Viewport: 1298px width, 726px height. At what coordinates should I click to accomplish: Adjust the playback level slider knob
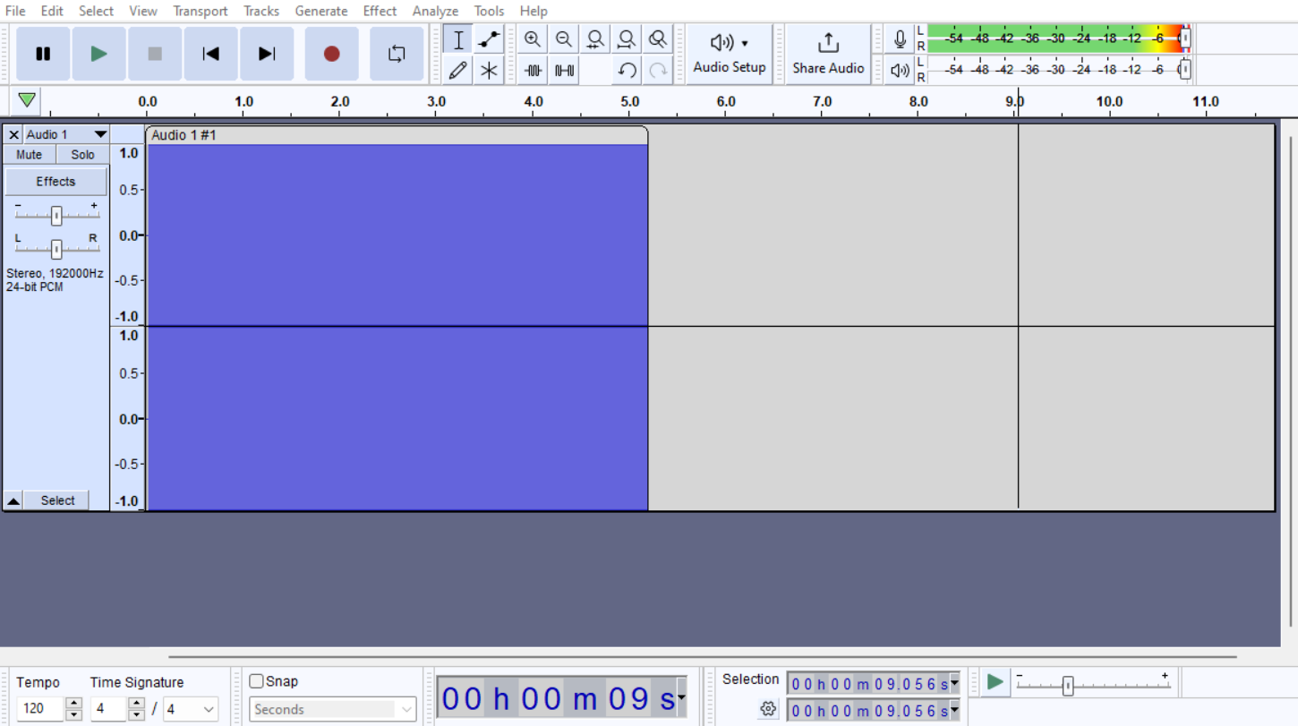(1185, 69)
